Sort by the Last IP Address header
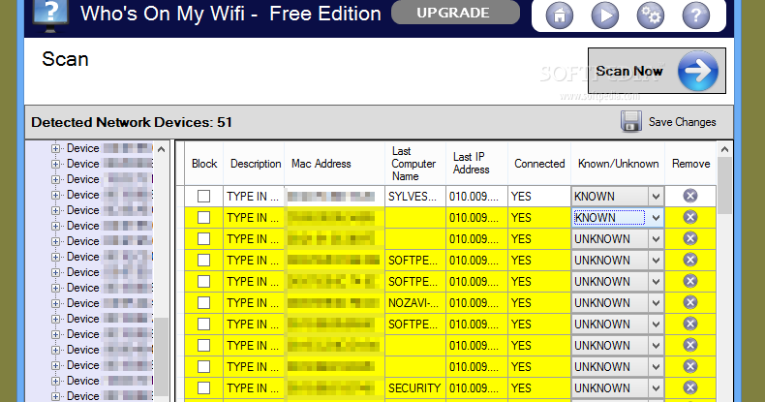765x402 pixels. pyautogui.click(x=476, y=164)
